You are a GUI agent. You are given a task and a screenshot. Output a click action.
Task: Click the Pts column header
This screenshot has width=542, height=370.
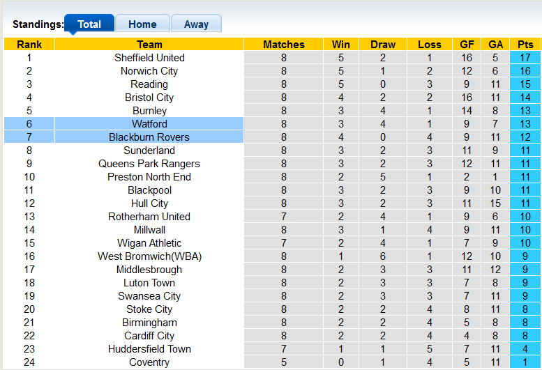tap(525, 45)
